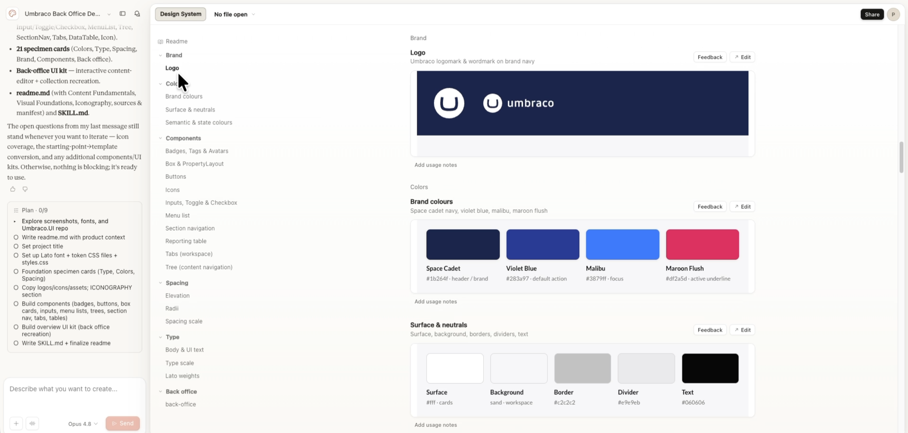Click 'Add usage notes' under Brand colours

(x=436, y=302)
